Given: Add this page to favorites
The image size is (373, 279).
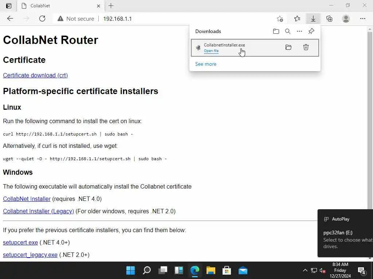Looking at the screenshot, I should click(280, 19).
